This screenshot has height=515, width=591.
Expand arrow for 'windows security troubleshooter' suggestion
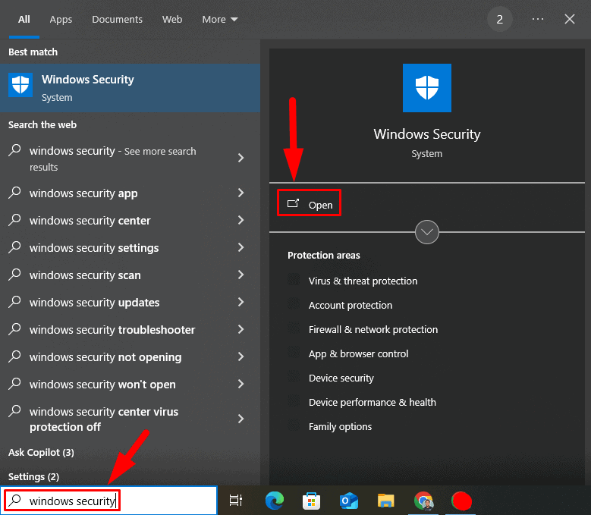(x=240, y=329)
